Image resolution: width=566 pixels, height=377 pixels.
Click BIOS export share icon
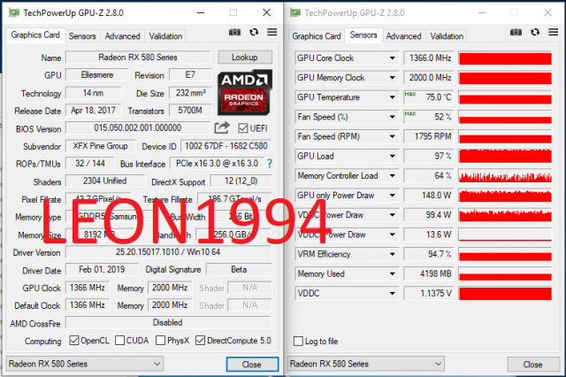tap(222, 127)
